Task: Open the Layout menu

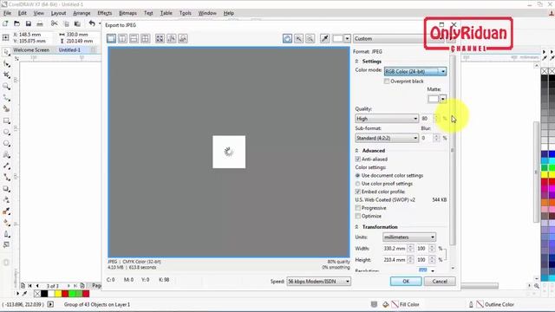Action: [58, 13]
